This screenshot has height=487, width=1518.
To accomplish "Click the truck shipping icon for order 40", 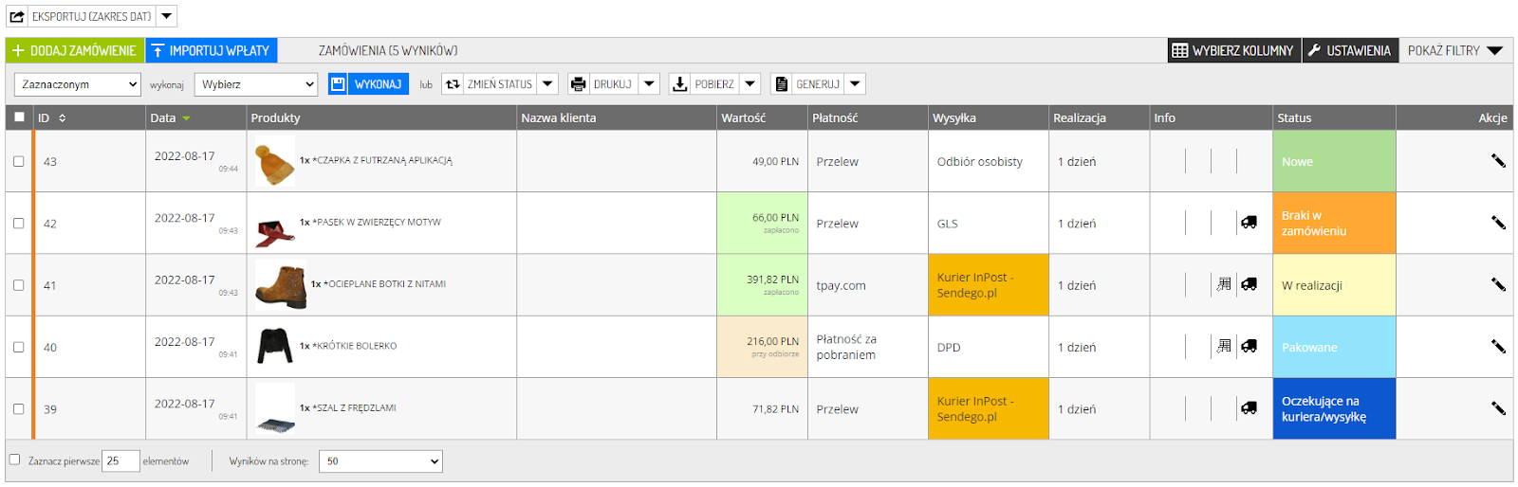I will [1249, 347].
